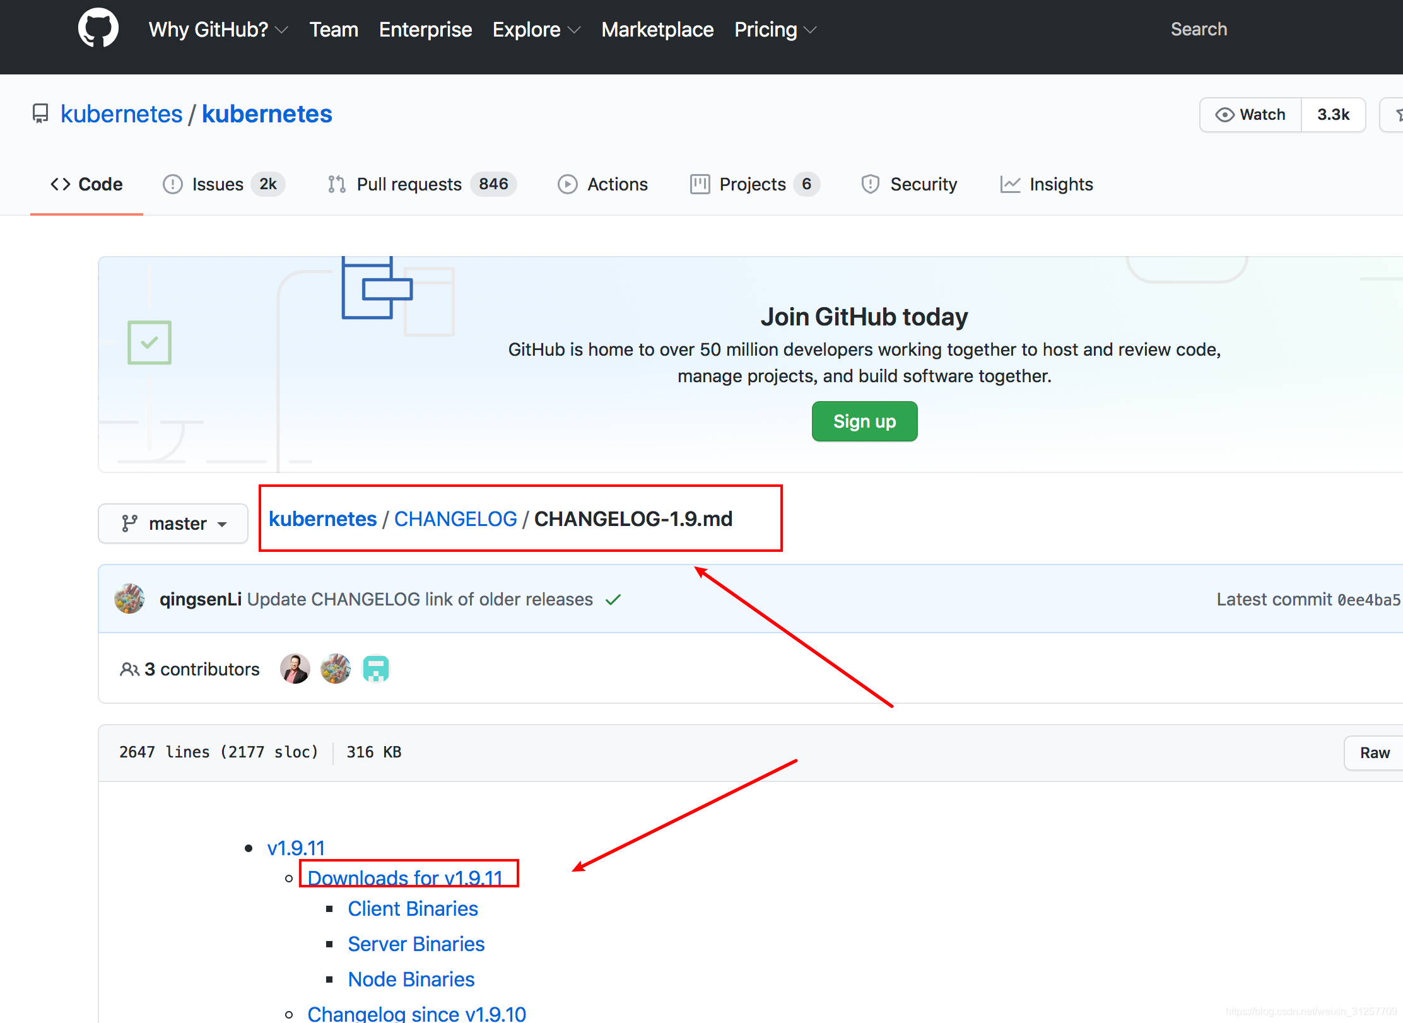This screenshot has width=1403, height=1023.
Task: Open the bold kubernetes repository link
Action: click(267, 114)
